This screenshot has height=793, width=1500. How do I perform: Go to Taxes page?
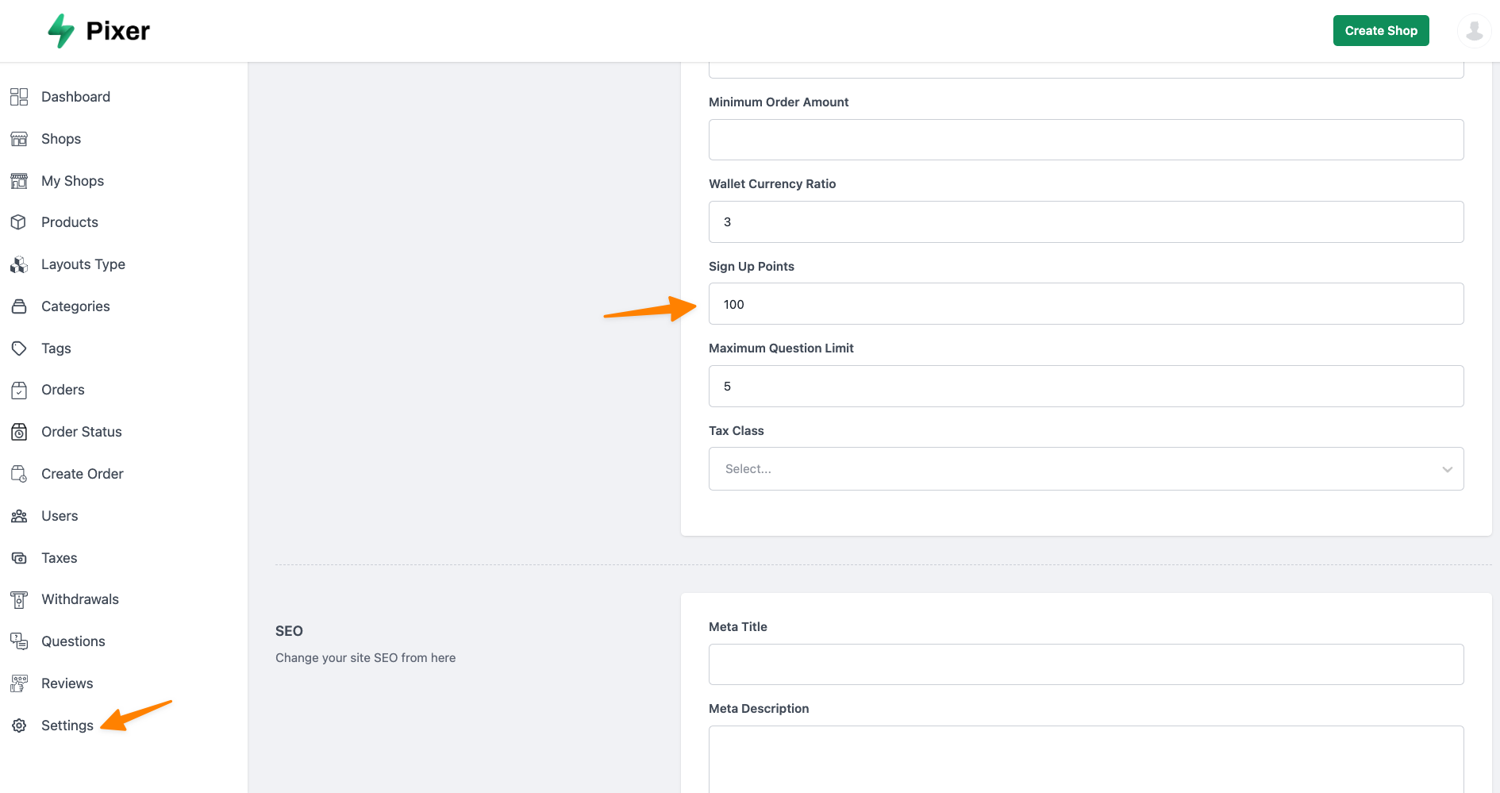click(60, 558)
